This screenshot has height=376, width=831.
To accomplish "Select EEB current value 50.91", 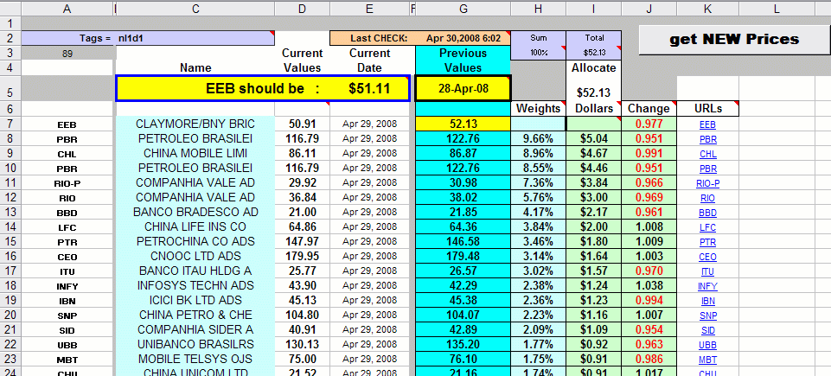I will click(x=302, y=124).
